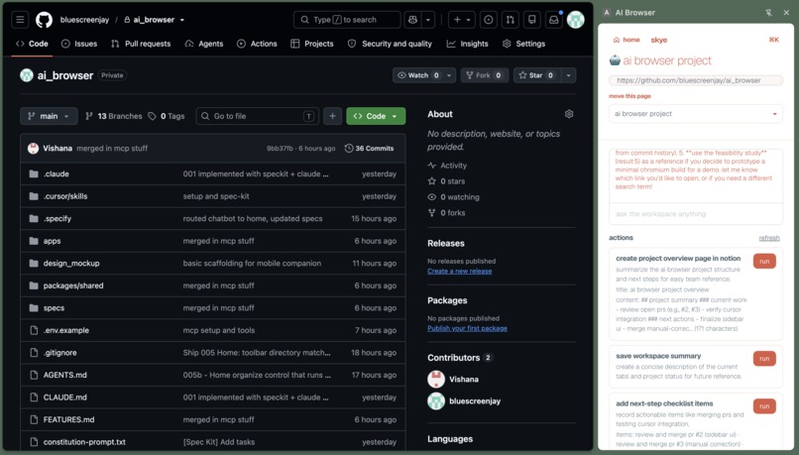
Task: Click the Fork button
Action: click(x=484, y=75)
